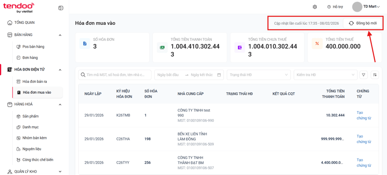Viewport: 387px width, 175px height.
Task: Click the Nguyên liệu icon
Action: [18, 149]
